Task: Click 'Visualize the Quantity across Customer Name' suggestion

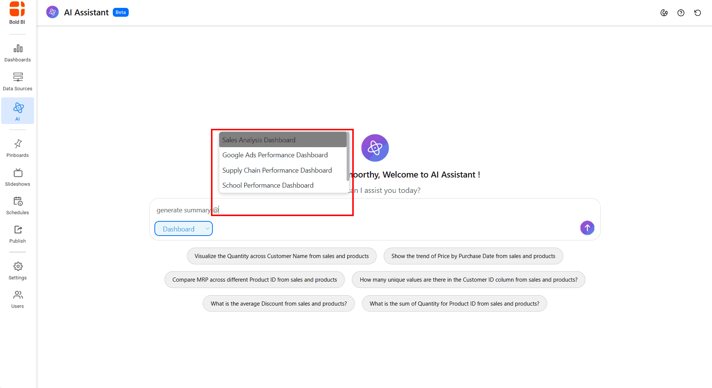Action: (282, 256)
